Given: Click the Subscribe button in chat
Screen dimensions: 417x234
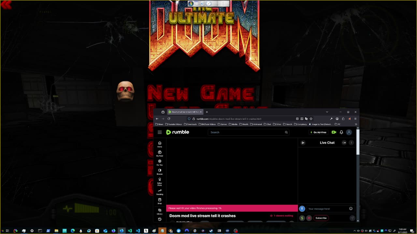Looking at the screenshot, I should coord(321,218).
